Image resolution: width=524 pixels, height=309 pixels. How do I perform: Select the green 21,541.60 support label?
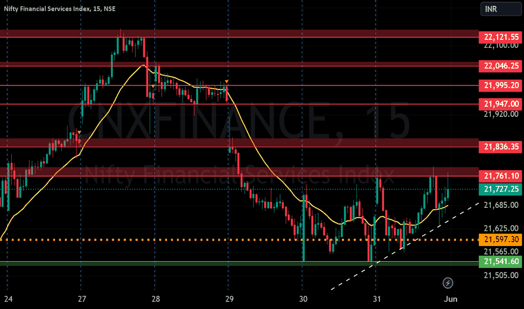(x=500, y=262)
